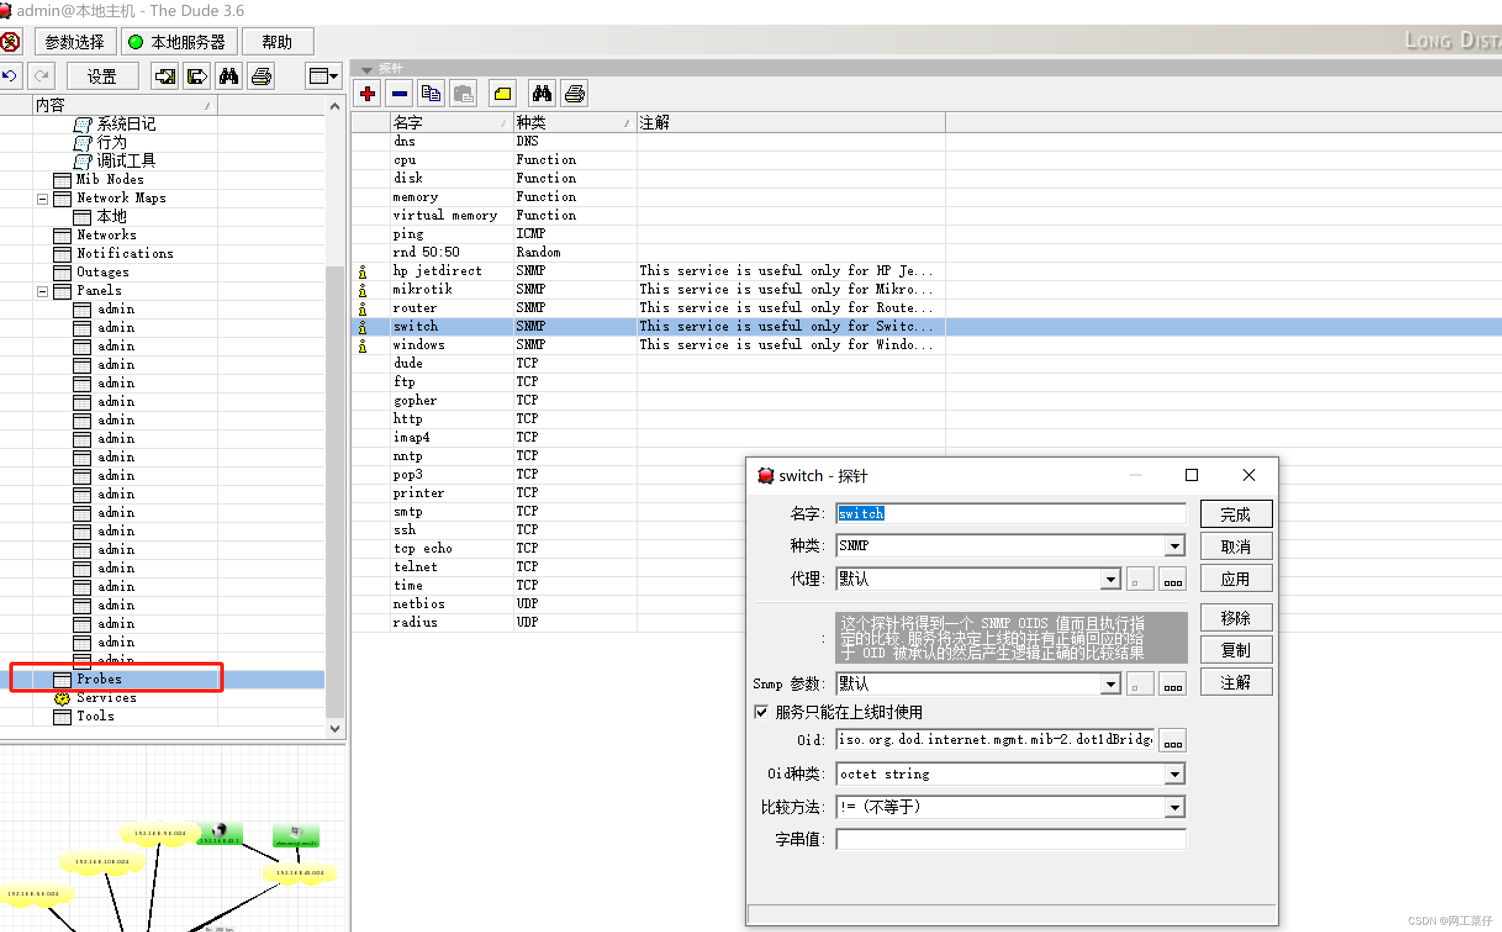Open the 帮助 menu
Viewport: 1502px width, 932px height.
pyautogui.click(x=277, y=42)
